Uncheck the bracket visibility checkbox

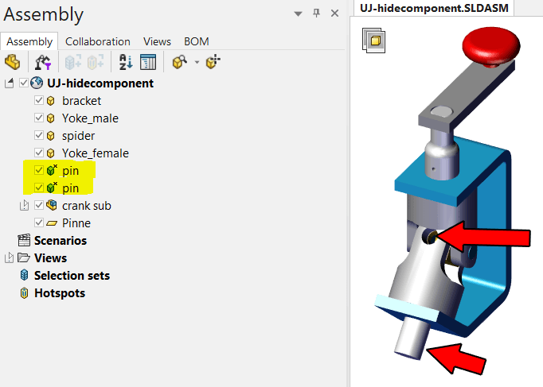[x=39, y=101]
